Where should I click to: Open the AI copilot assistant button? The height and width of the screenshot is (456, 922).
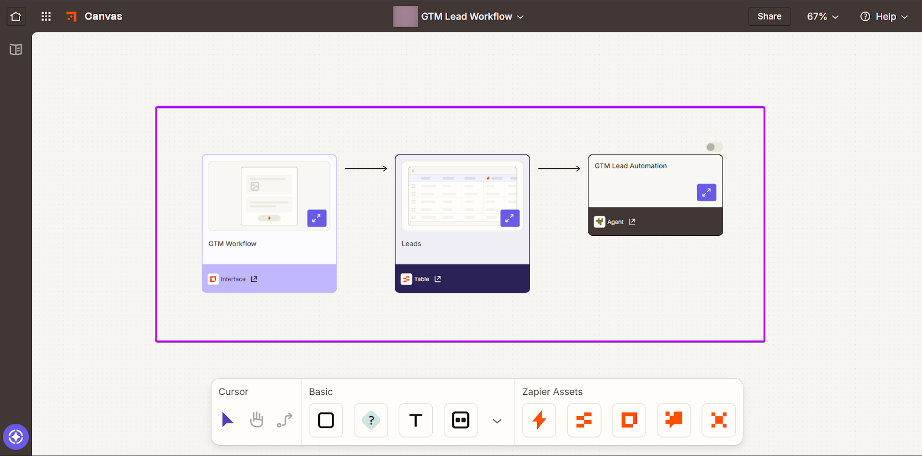[x=16, y=437]
